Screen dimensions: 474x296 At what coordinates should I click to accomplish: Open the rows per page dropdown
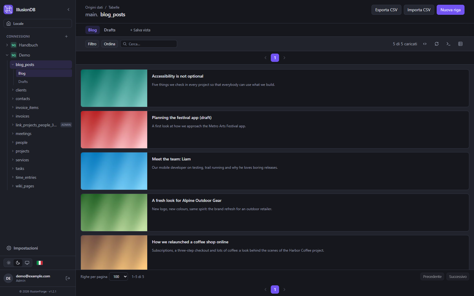tap(118, 276)
